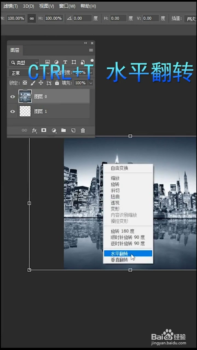Open the 类型 layer filter dropdown
This screenshot has height=350, width=197.
pos(24,63)
